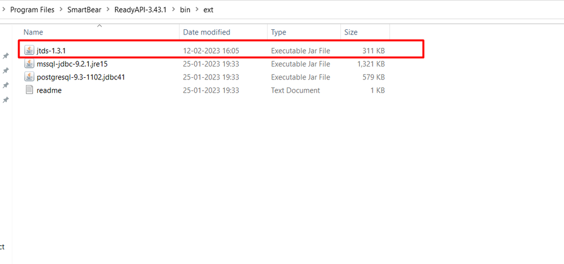Click the date modified of readme
This screenshot has height=264, width=564.
211,90
